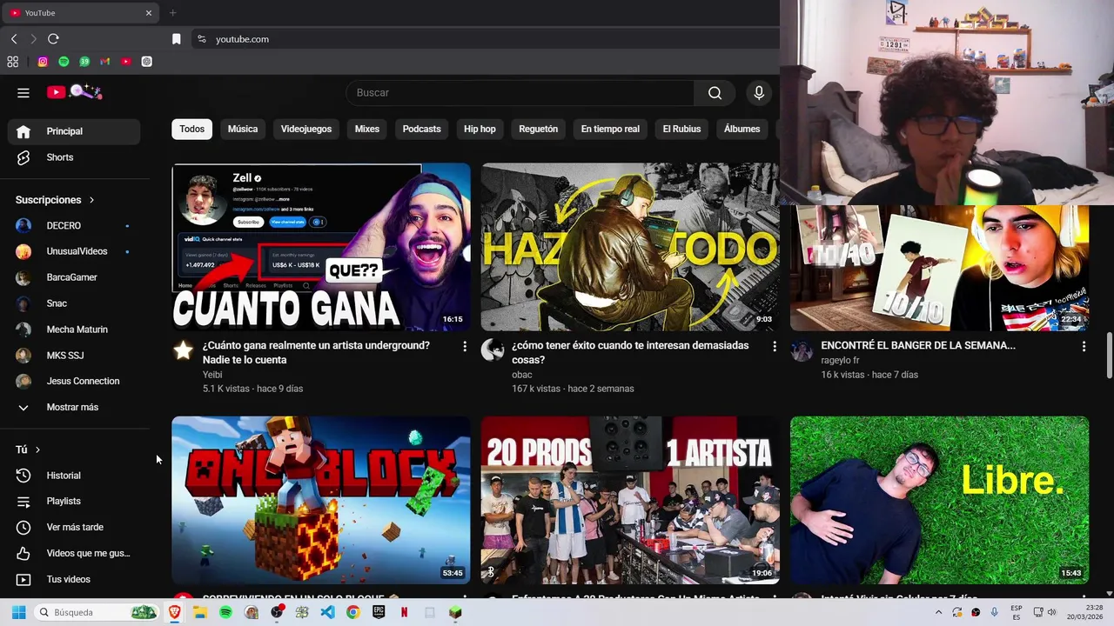Image resolution: width=1114 pixels, height=626 pixels.
Task: Select the El Rubius filter chip
Action: (681, 129)
